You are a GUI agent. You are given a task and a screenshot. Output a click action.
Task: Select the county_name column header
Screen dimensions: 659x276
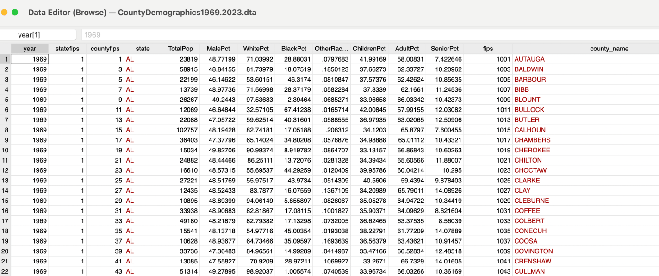pos(609,49)
